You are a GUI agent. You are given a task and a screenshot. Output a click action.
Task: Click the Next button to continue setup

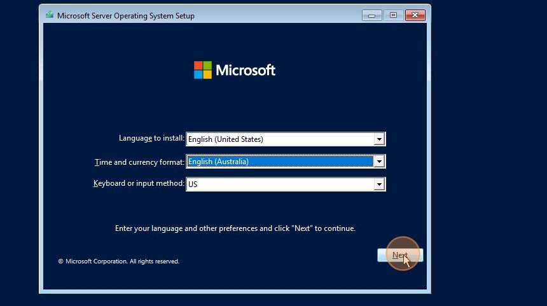click(400, 255)
